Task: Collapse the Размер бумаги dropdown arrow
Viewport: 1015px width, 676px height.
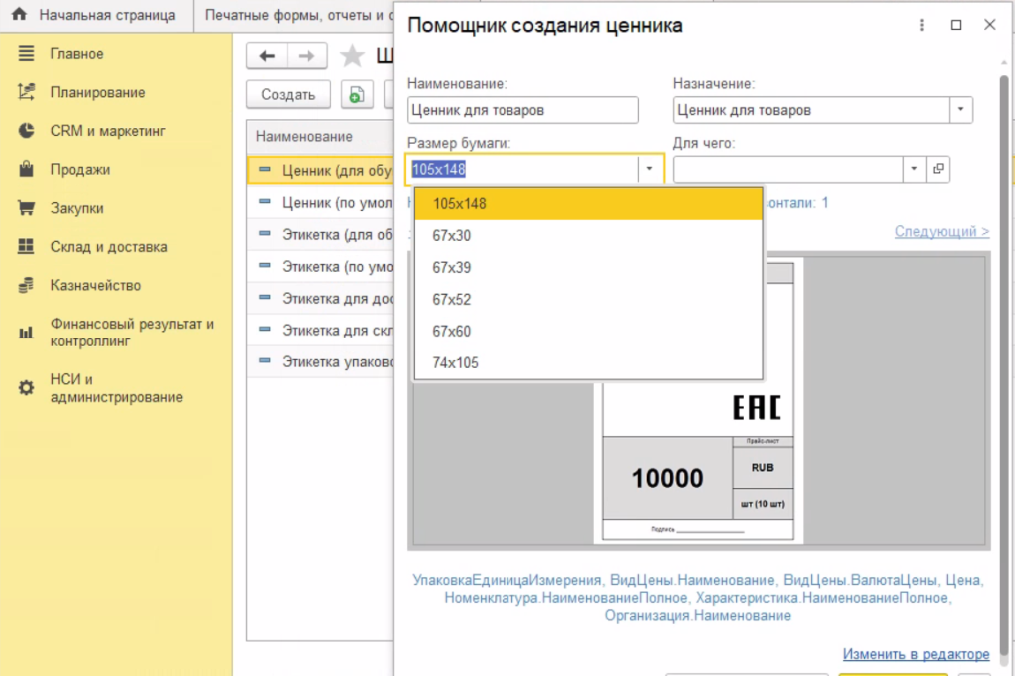Action: click(649, 169)
